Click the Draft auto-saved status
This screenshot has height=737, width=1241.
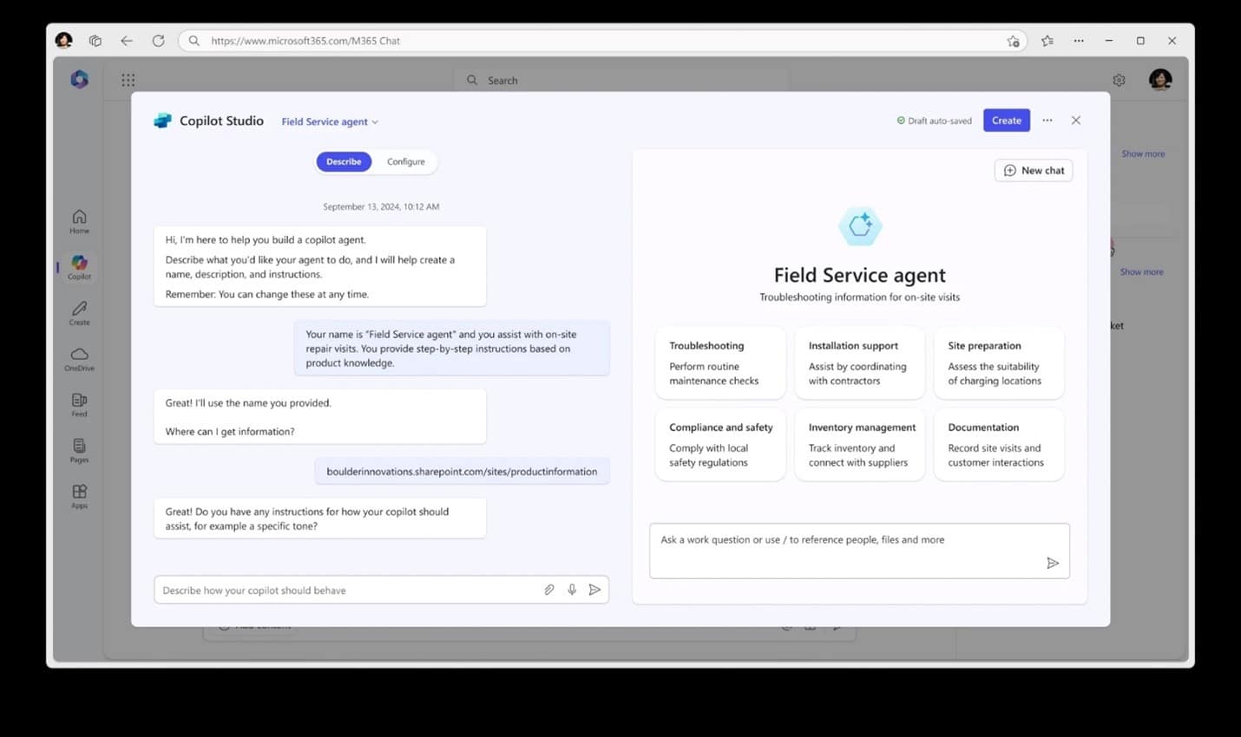[x=934, y=121]
